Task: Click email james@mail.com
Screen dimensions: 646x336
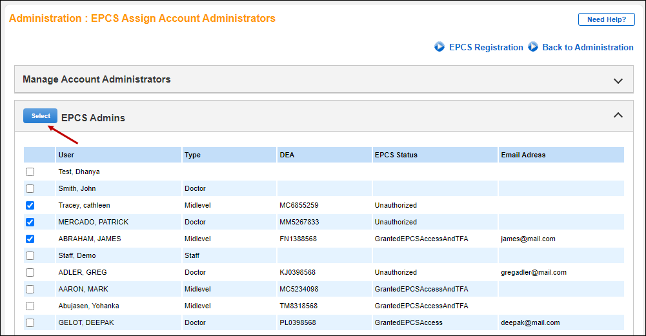Action: 528,239
